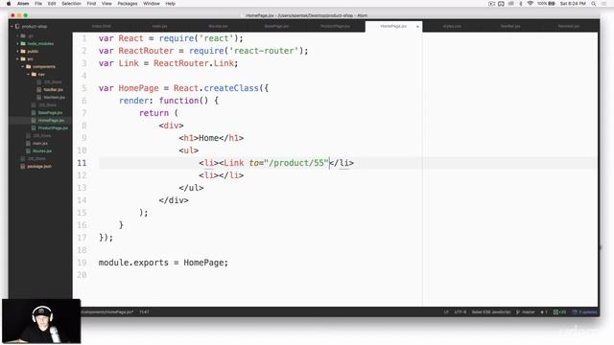Open the Help menu
Screen dimensions: 614x345
click(x=171, y=4)
